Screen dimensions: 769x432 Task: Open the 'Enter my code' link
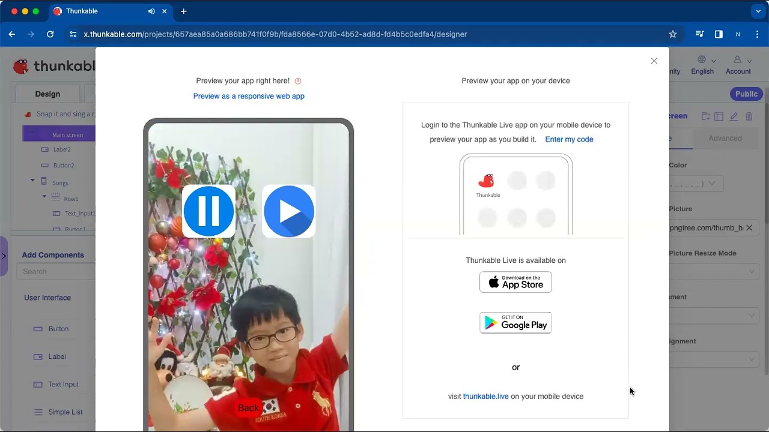(569, 139)
